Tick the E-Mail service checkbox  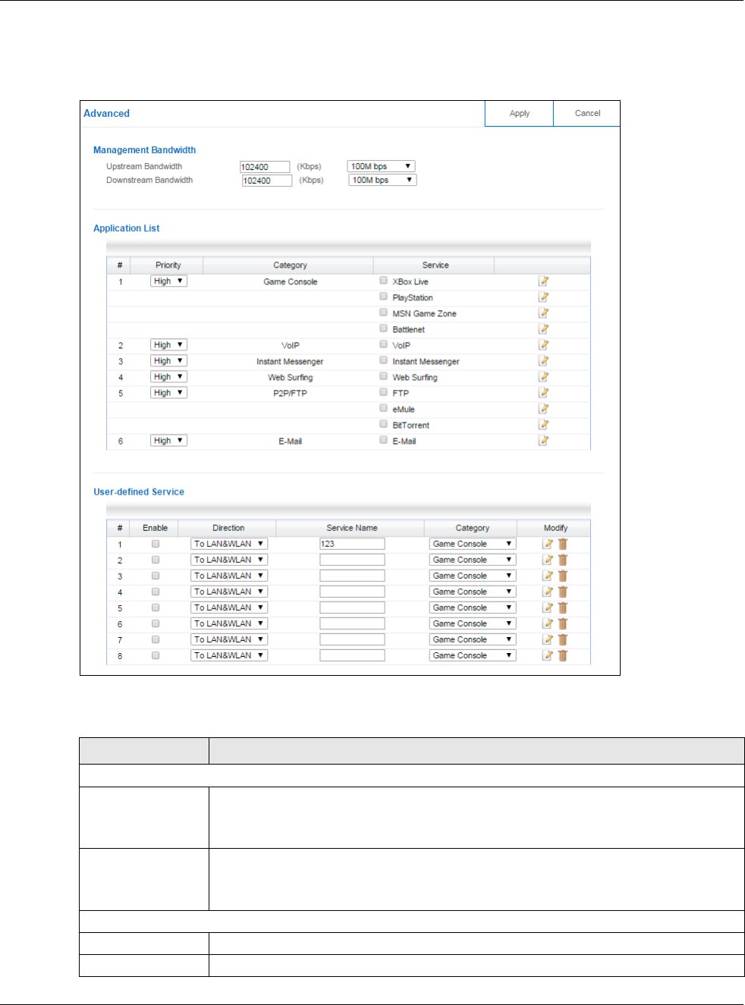tap(384, 440)
